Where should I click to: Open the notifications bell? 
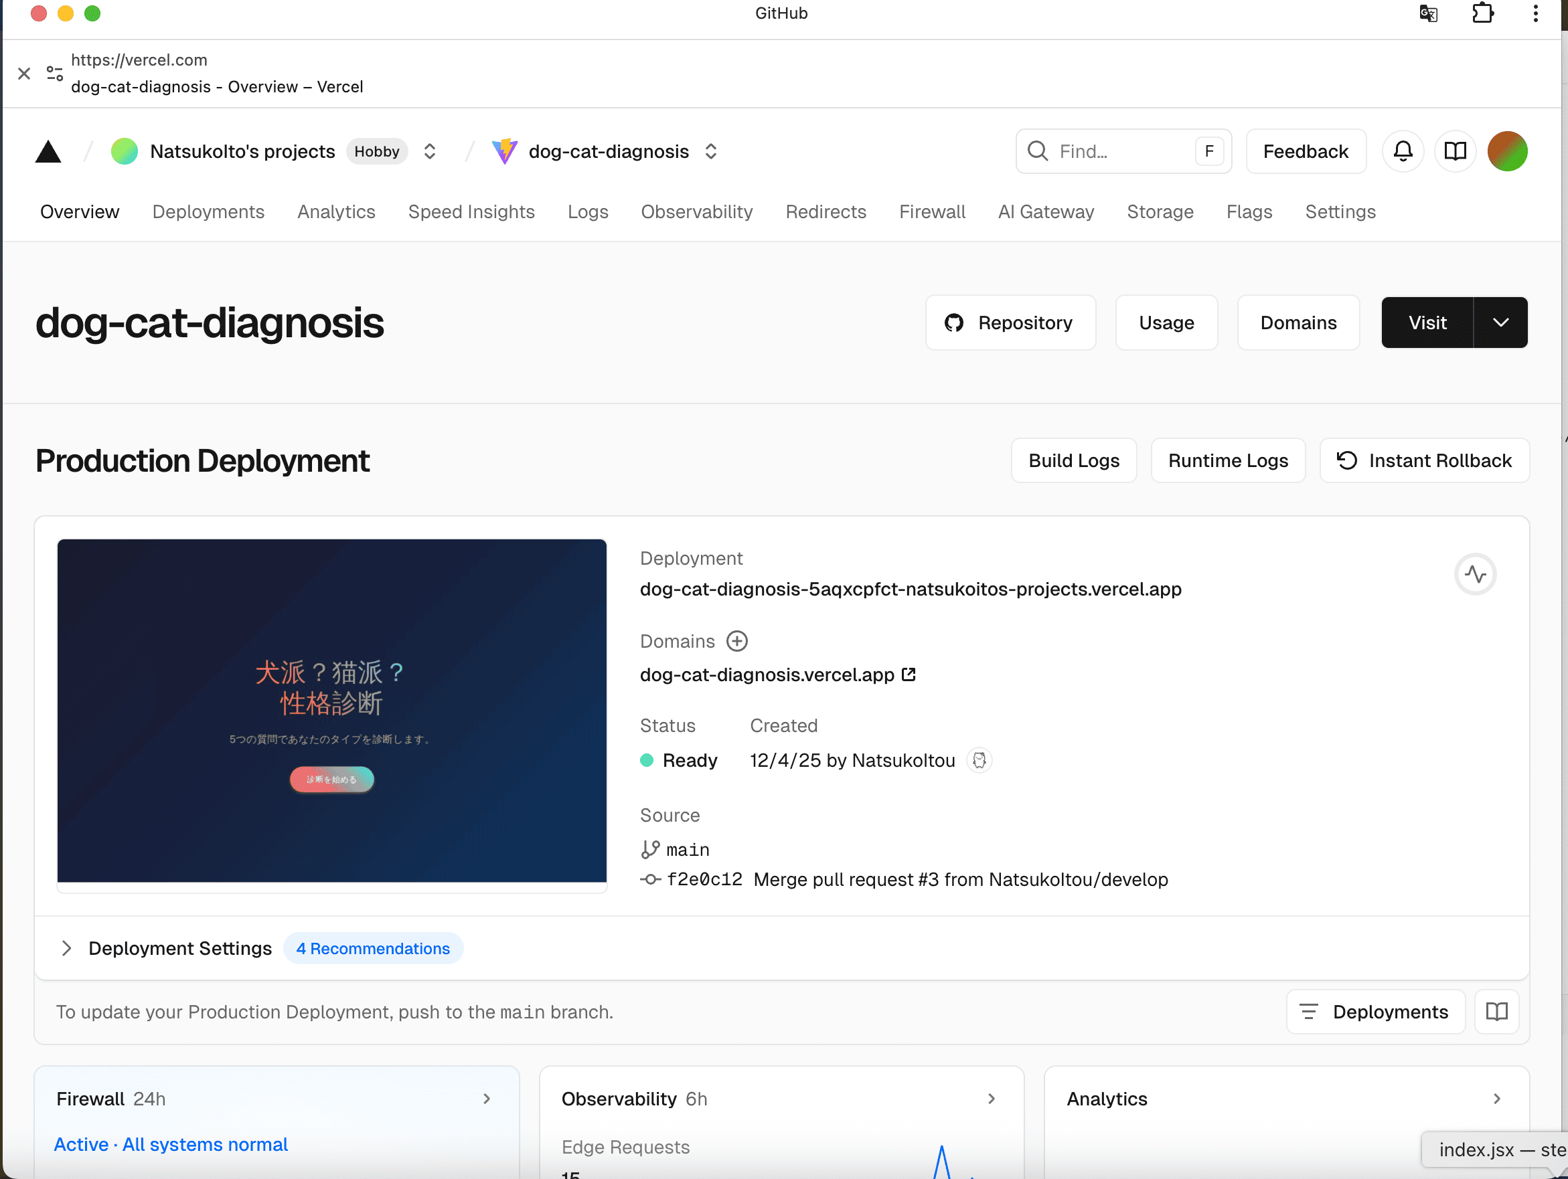pyautogui.click(x=1403, y=152)
